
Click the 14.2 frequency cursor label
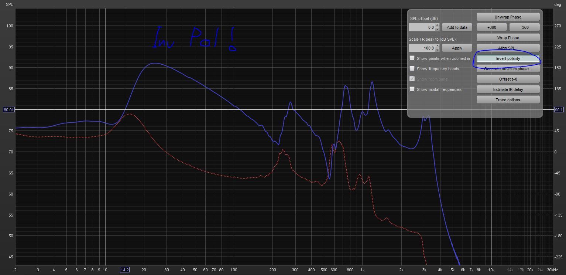(125, 270)
